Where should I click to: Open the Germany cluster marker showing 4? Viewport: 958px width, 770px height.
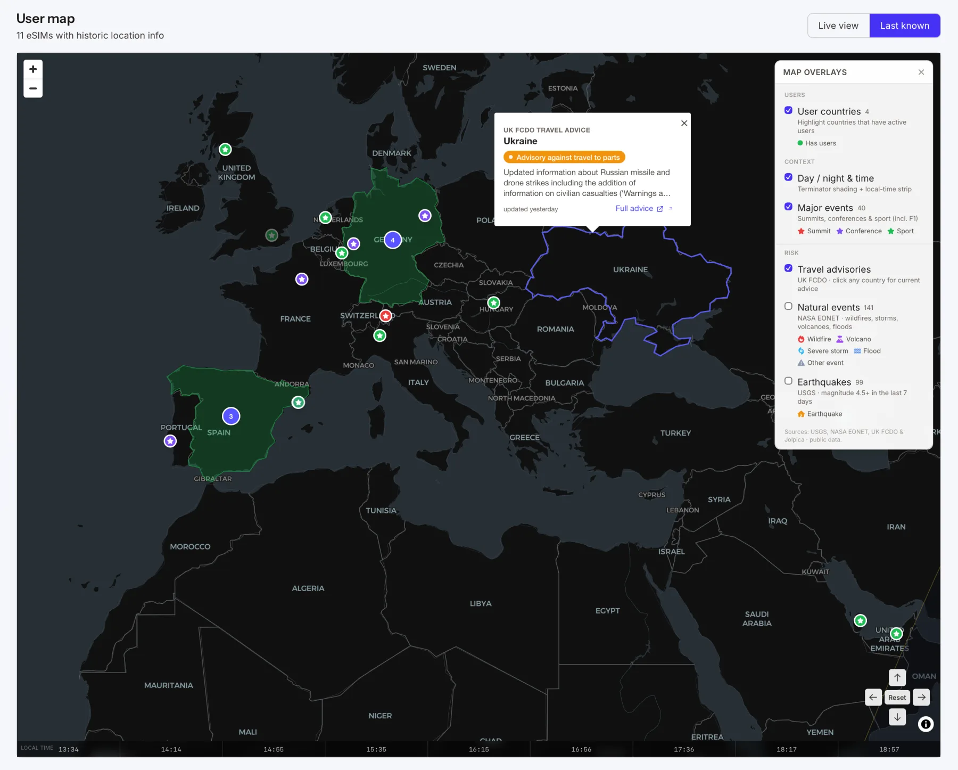pos(393,240)
